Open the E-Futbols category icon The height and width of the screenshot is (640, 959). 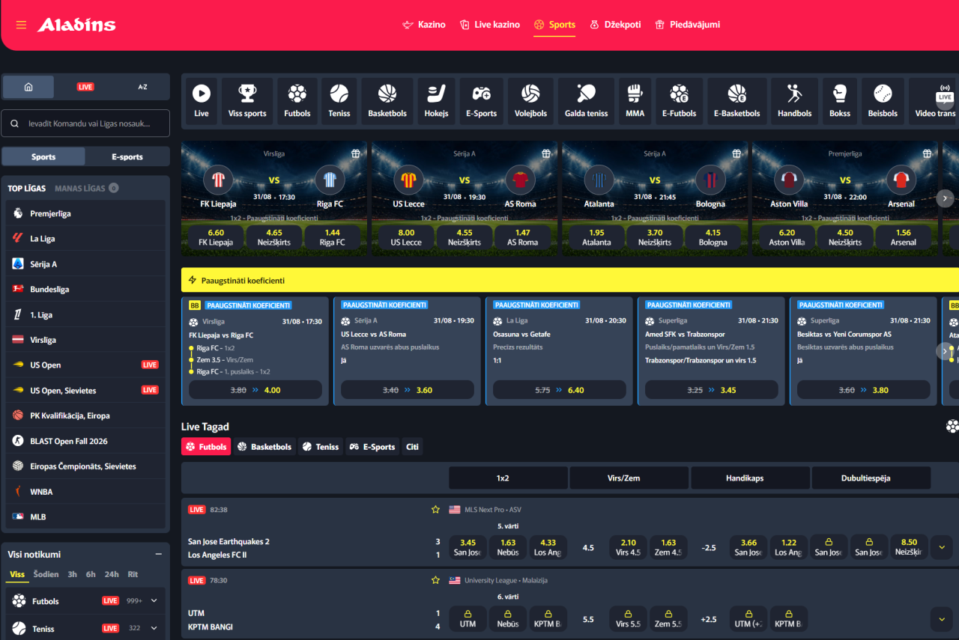click(680, 101)
